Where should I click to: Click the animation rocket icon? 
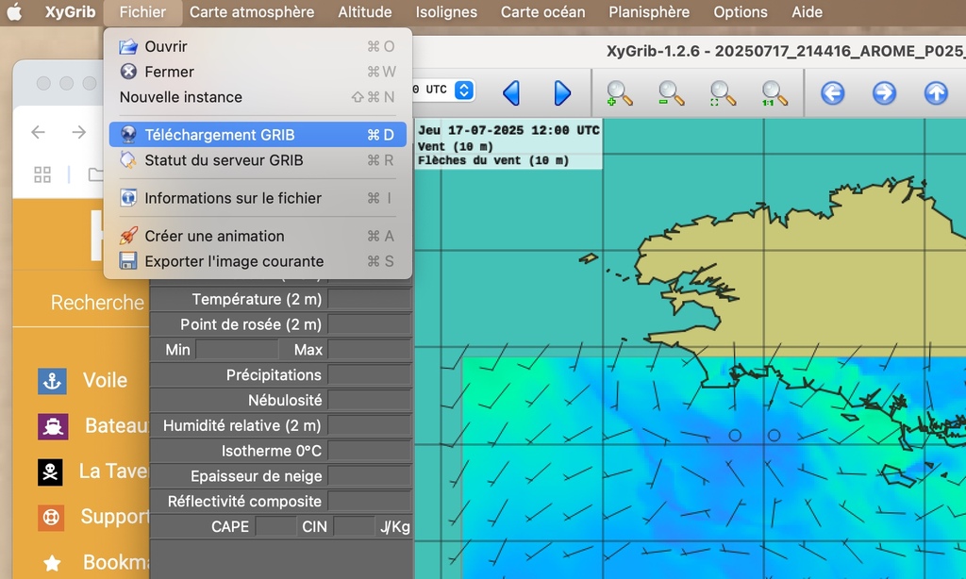coord(128,236)
